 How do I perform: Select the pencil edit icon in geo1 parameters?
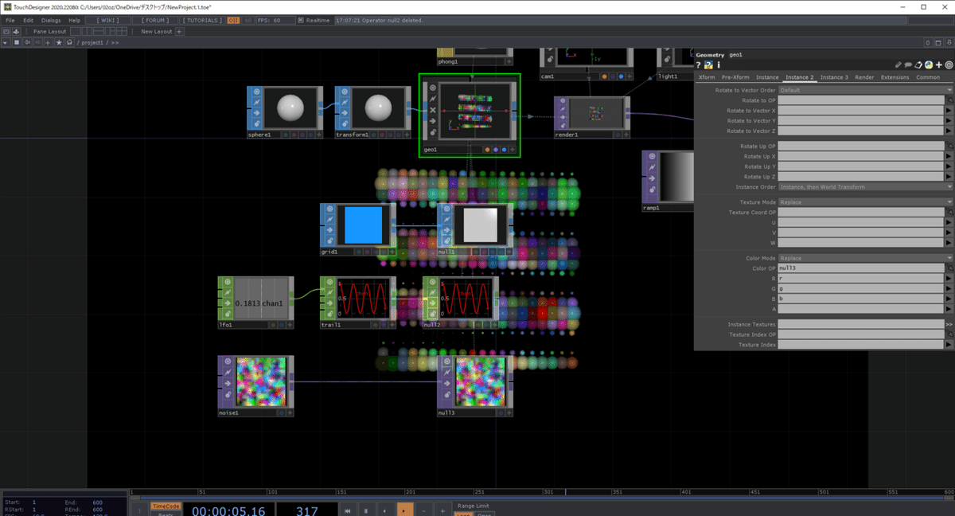click(x=898, y=64)
